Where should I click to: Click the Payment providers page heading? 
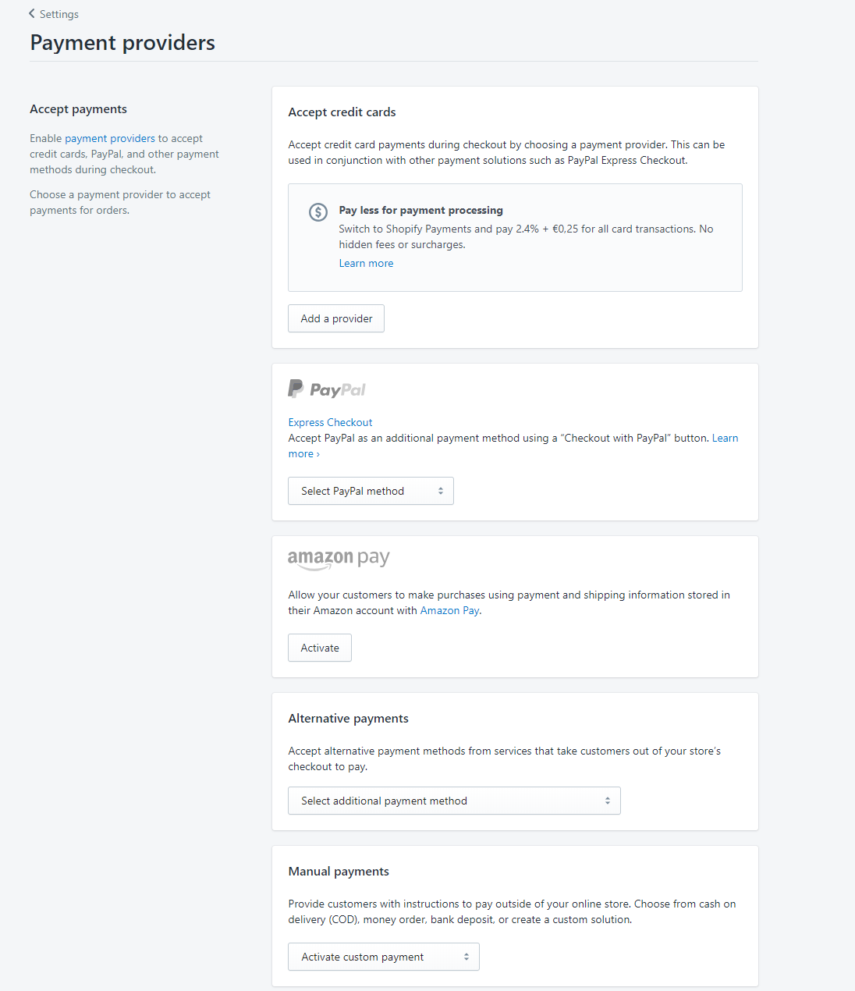(x=122, y=42)
